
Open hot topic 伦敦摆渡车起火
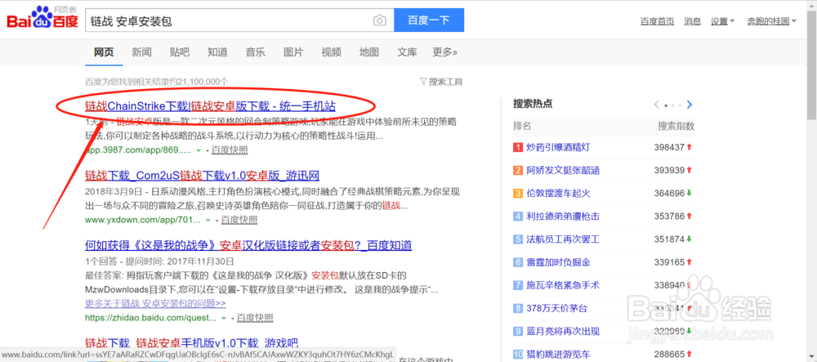point(558,193)
